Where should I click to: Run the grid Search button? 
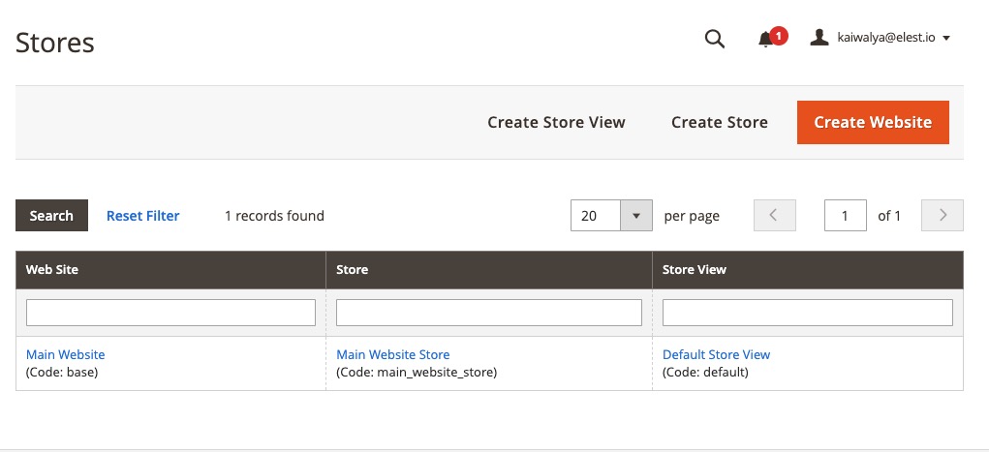51,216
